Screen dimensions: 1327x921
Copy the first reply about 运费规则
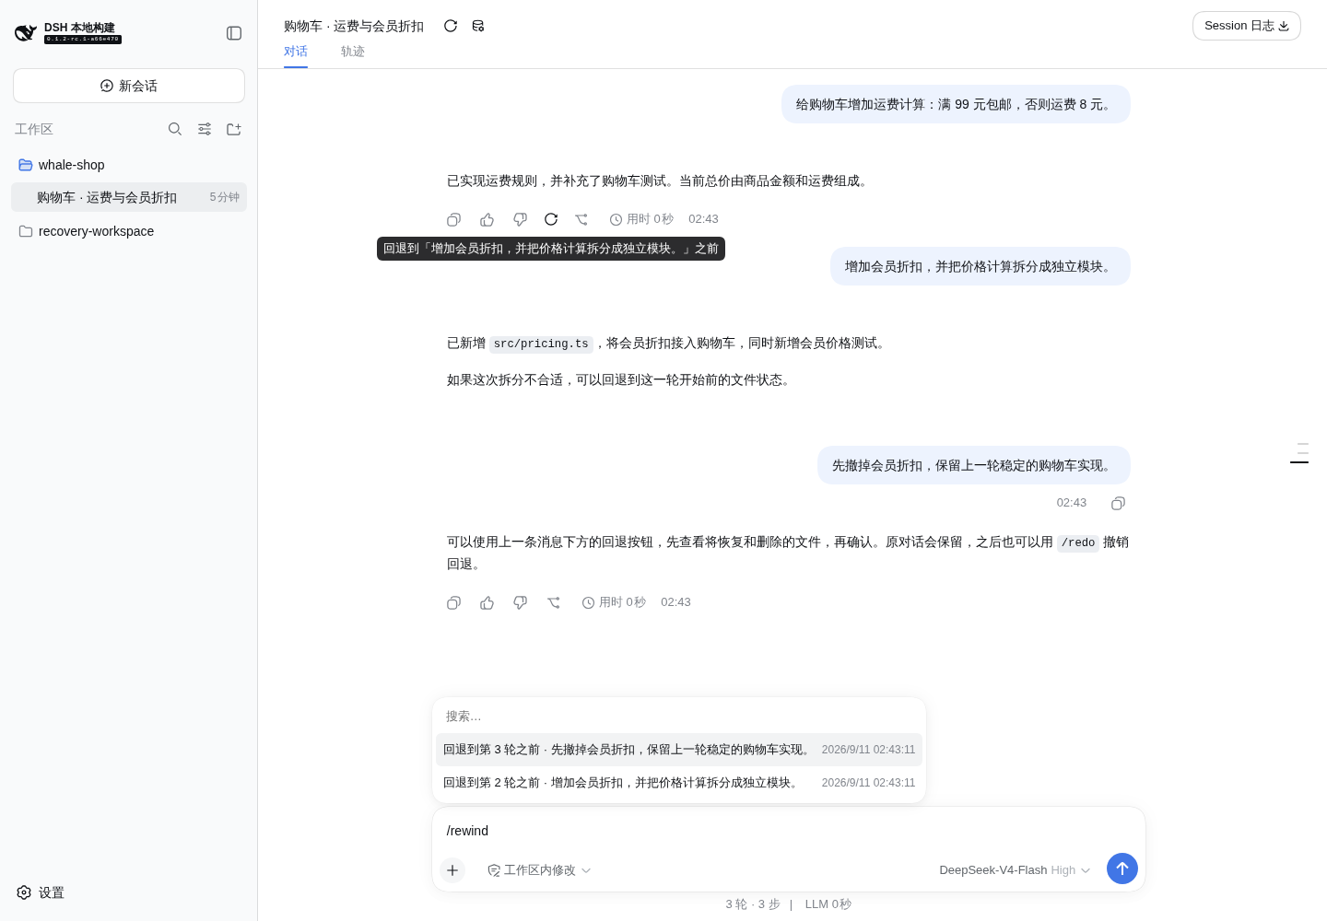(454, 219)
